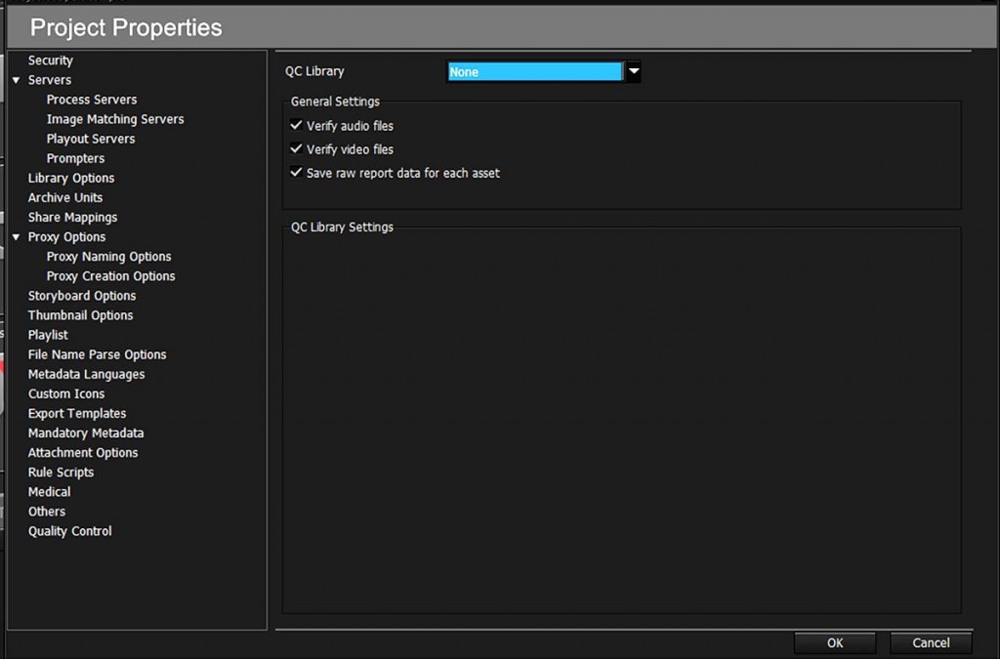Uncheck Save raw report data for each asset
Image resolution: width=1000 pixels, height=659 pixels.
tap(296, 172)
